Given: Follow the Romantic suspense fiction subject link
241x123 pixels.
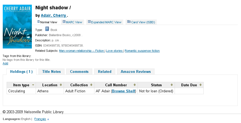Looking at the screenshot, I should tap(142, 51).
